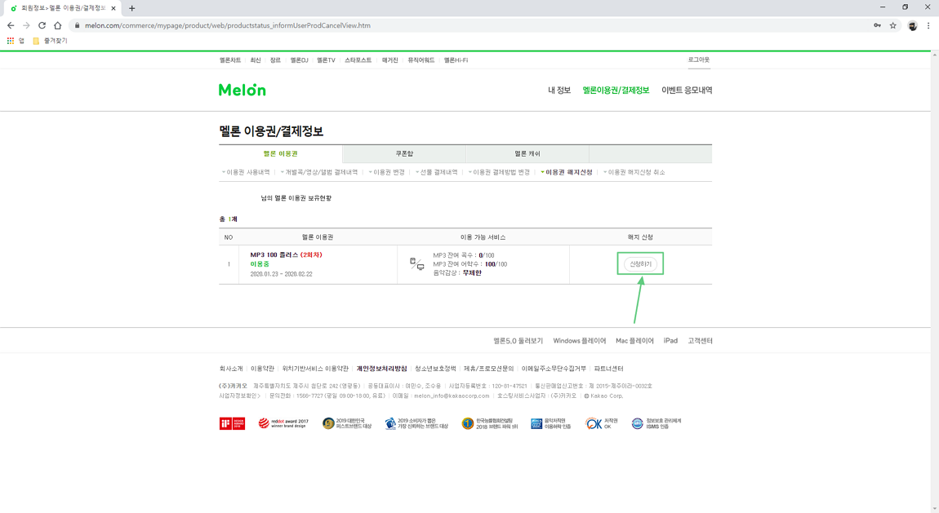
Task: Open the Mac 플레이어 footer link
Action: click(634, 341)
